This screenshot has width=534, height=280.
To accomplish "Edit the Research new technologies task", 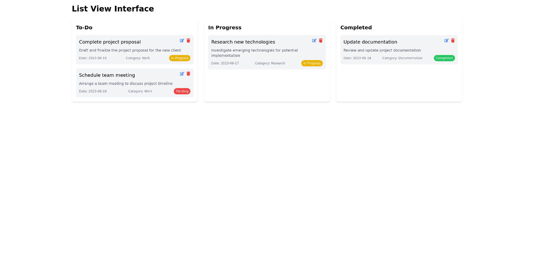I will click(x=314, y=40).
